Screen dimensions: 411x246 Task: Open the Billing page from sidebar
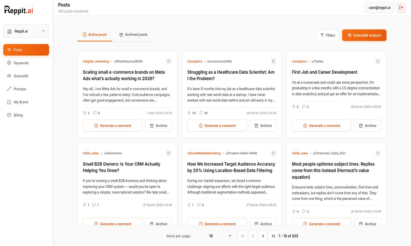[18, 115]
